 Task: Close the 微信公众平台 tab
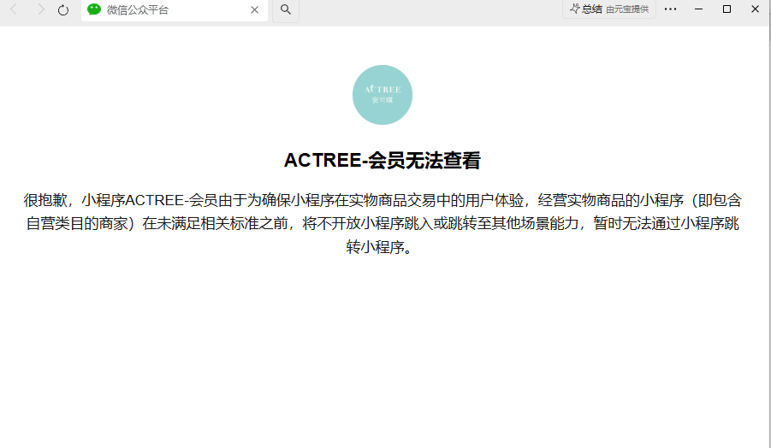point(255,9)
